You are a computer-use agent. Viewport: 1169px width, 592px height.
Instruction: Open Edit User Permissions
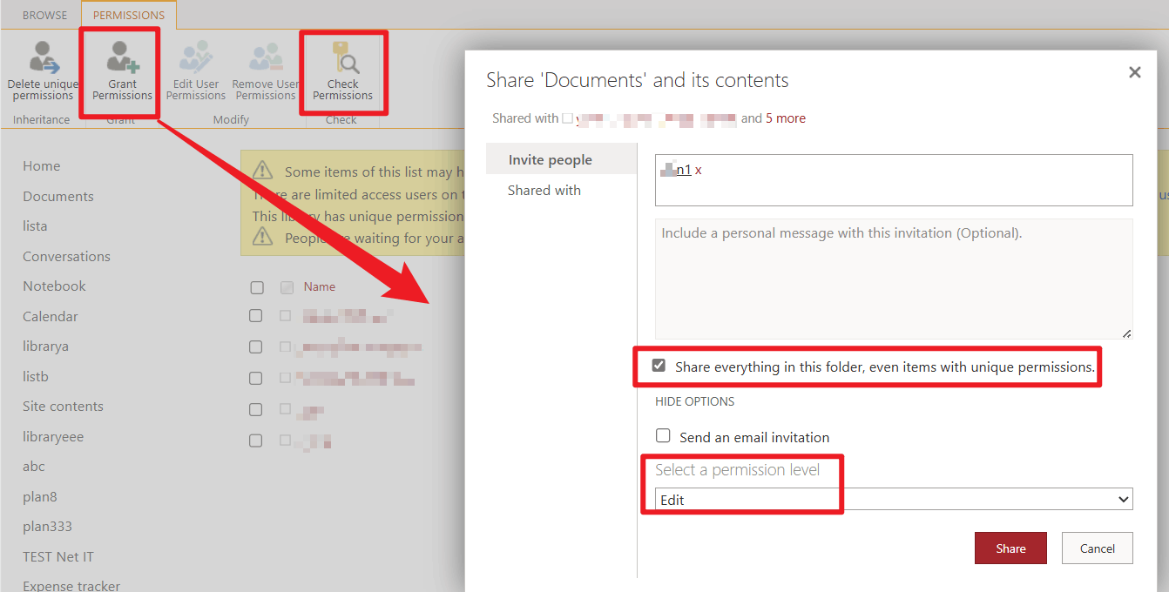point(195,65)
